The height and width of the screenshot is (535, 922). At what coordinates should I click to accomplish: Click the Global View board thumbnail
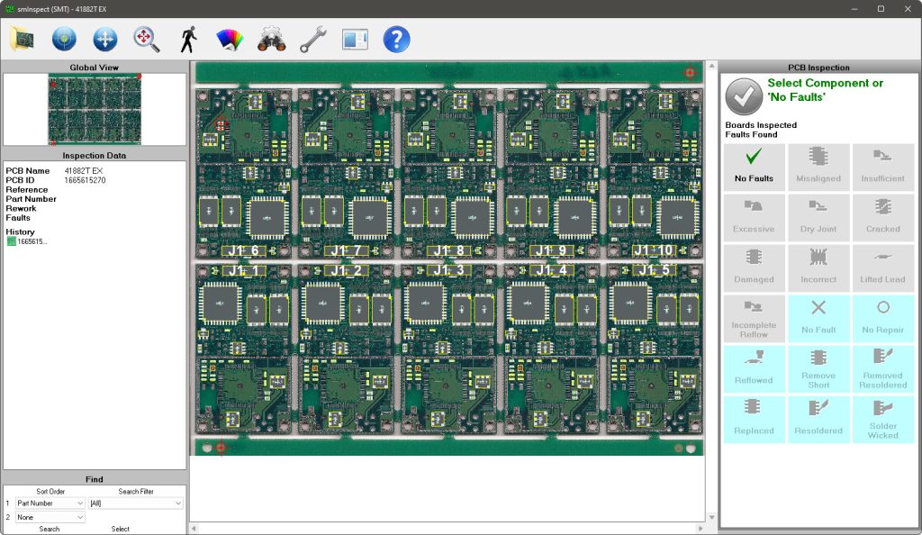(x=95, y=108)
